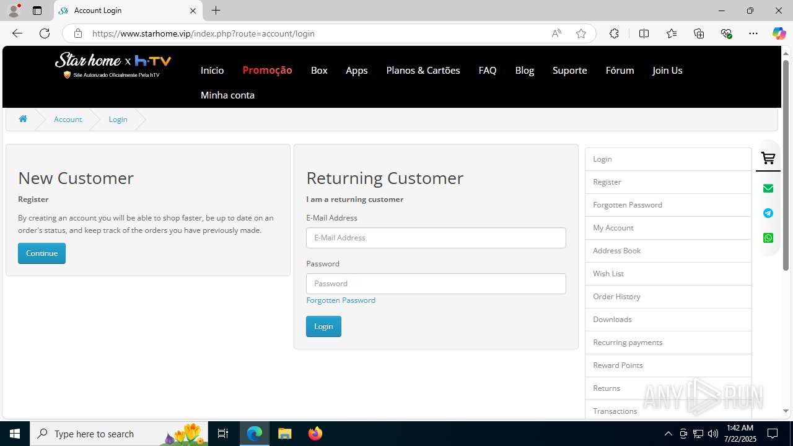Screen dimensions: 793x446
Task: Open Browser essentials icon
Action: 727,33
